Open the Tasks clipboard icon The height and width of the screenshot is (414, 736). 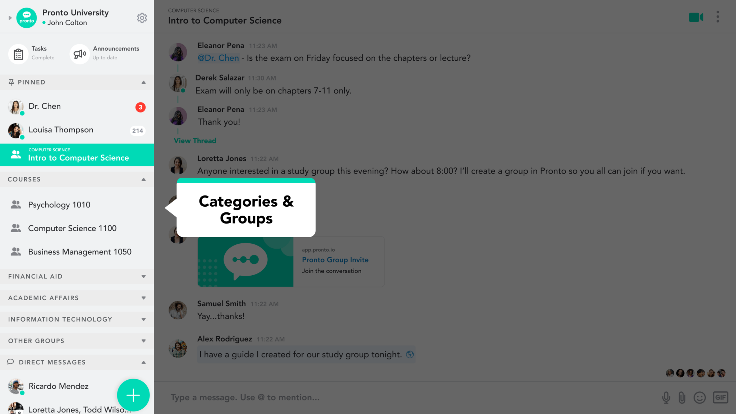pyautogui.click(x=18, y=54)
